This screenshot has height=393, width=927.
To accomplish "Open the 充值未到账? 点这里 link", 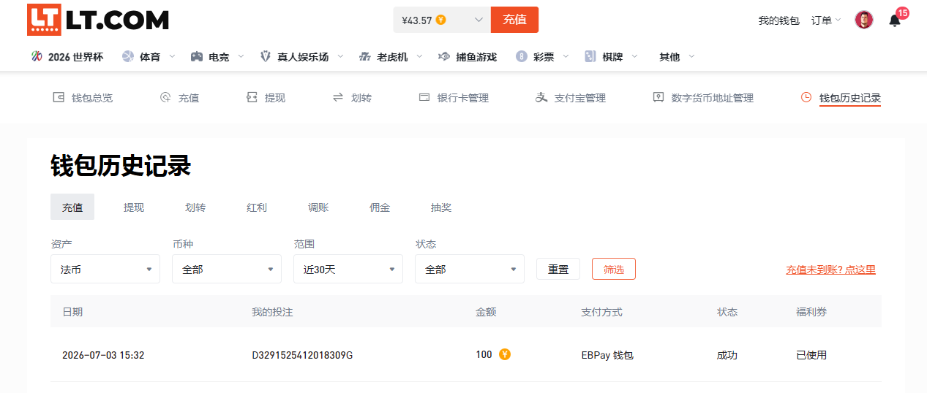I will tap(830, 270).
